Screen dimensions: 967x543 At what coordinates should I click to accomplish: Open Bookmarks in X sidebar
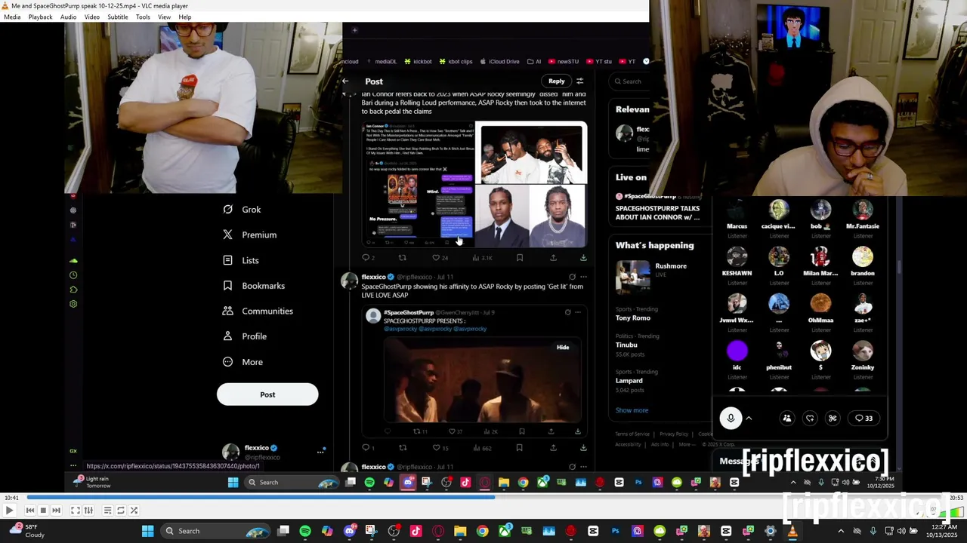[253, 286]
